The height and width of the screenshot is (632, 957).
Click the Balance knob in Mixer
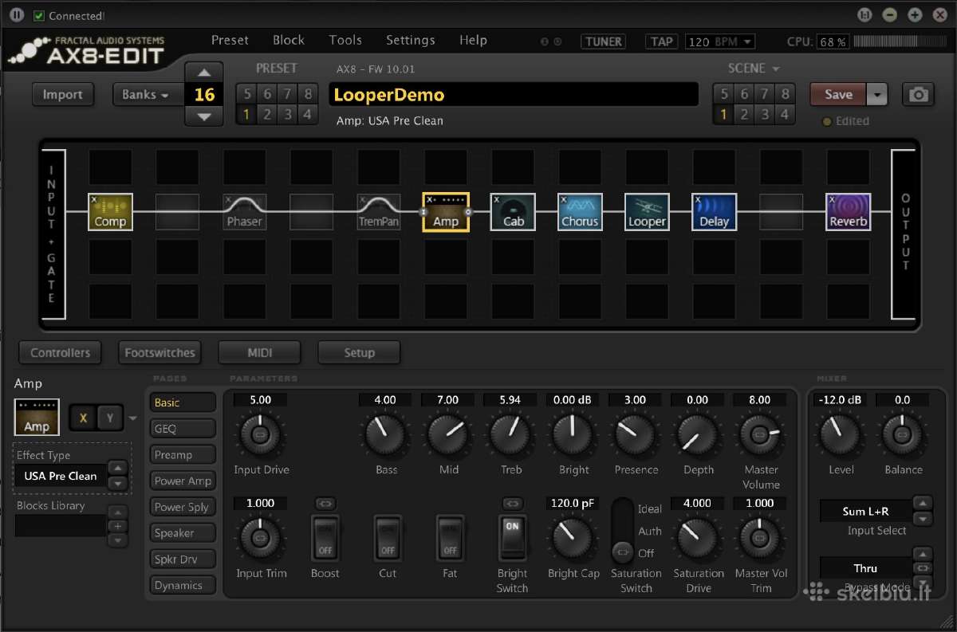pos(903,435)
